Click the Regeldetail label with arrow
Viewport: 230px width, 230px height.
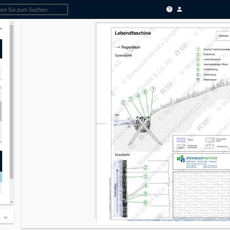pos(127,47)
